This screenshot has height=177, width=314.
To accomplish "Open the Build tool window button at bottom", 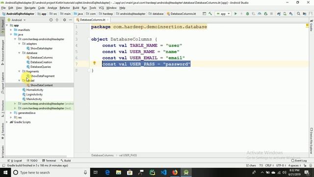I will coord(66,161).
